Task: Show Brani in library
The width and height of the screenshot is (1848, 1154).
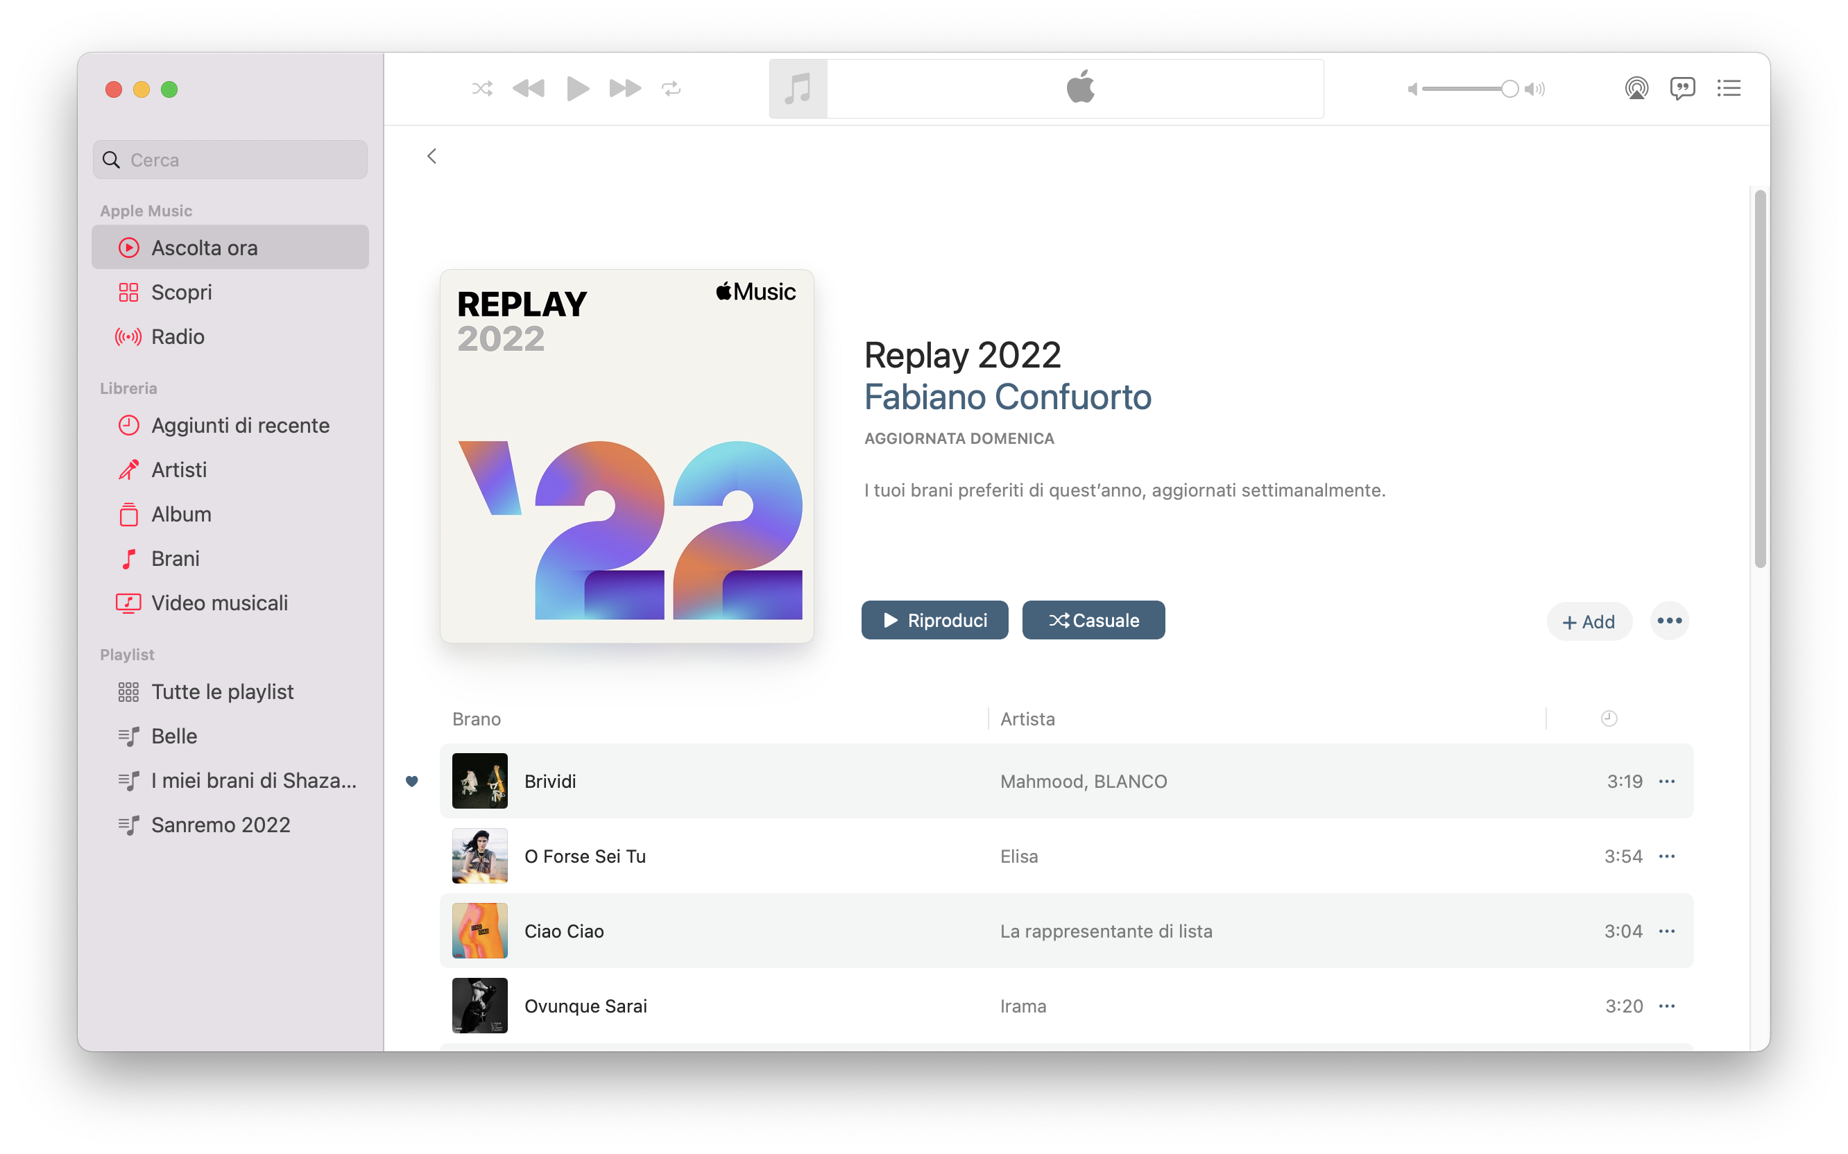Action: [x=230, y=558]
